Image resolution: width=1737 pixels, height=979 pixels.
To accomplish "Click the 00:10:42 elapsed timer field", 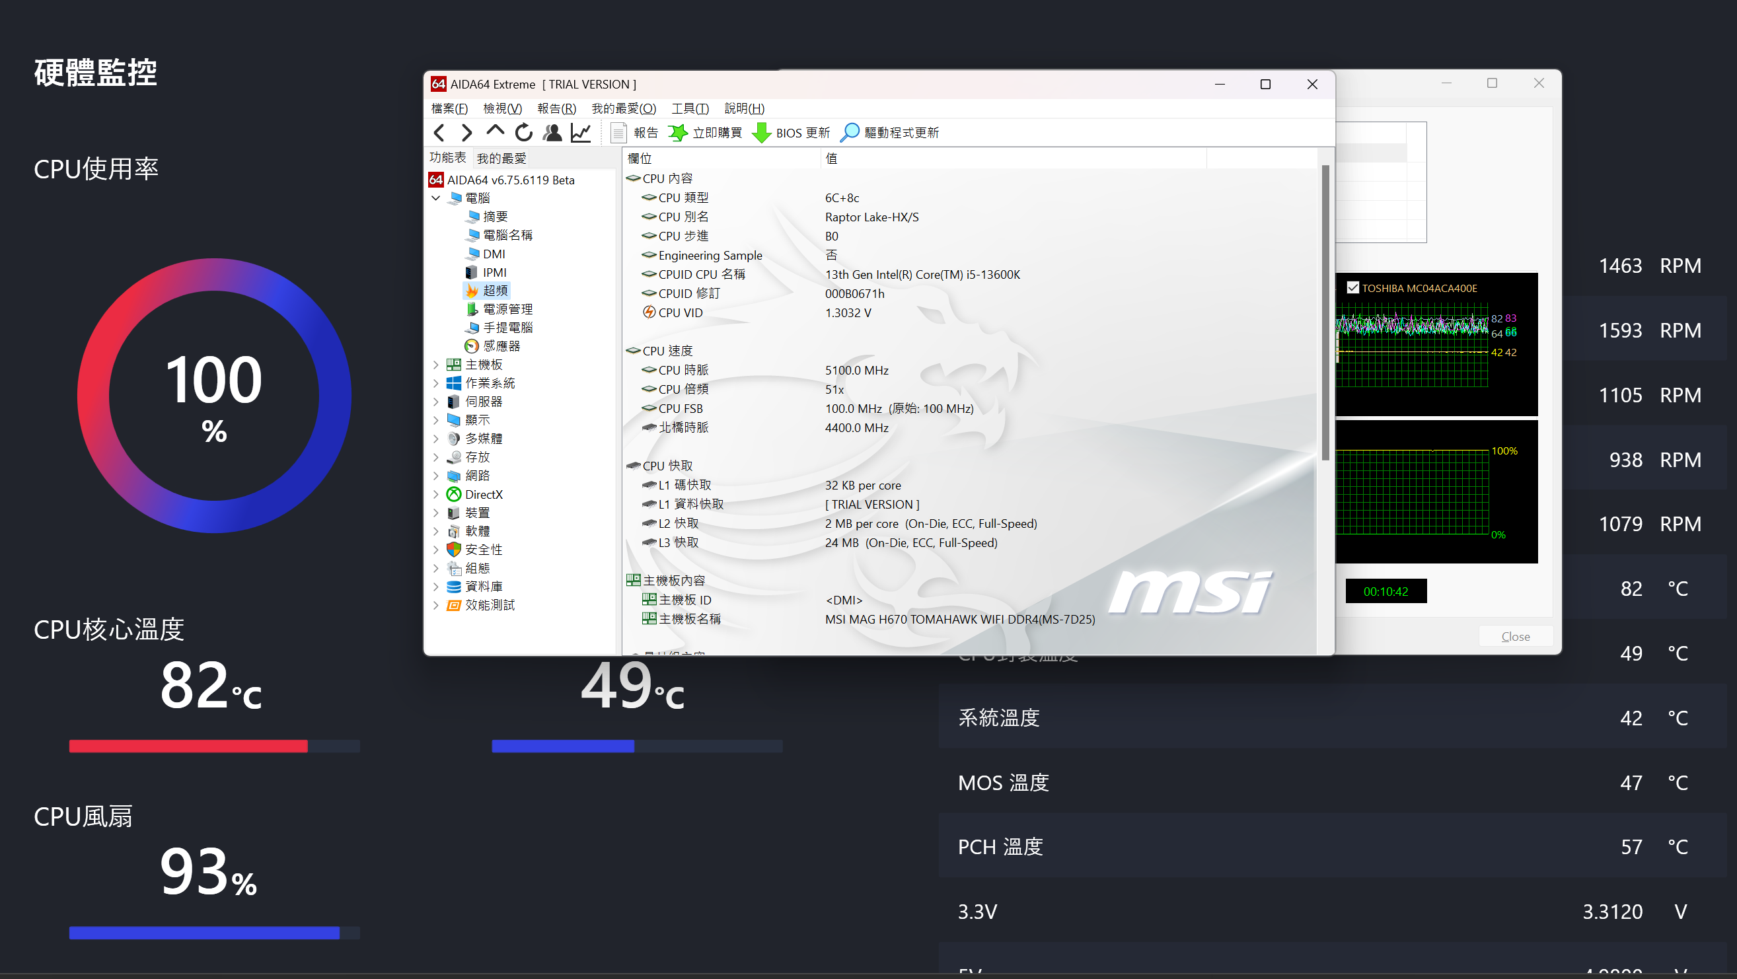I will (x=1386, y=591).
